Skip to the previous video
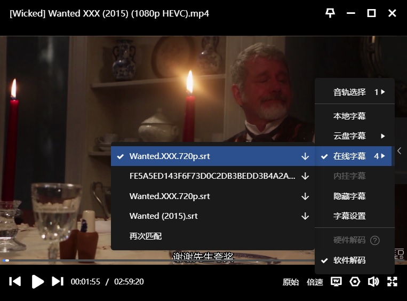Image resolution: width=407 pixels, height=301 pixels. click(x=15, y=281)
